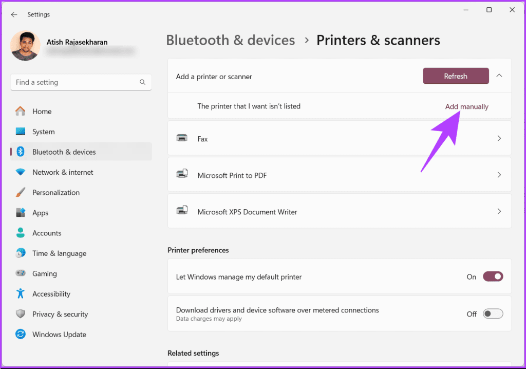Click the Refresh button

[x=456, y=76]
